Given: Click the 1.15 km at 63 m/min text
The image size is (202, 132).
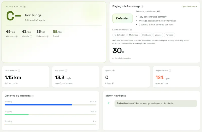Looking at the screenshot, I should pyautogui.click(x=35, y=20).
